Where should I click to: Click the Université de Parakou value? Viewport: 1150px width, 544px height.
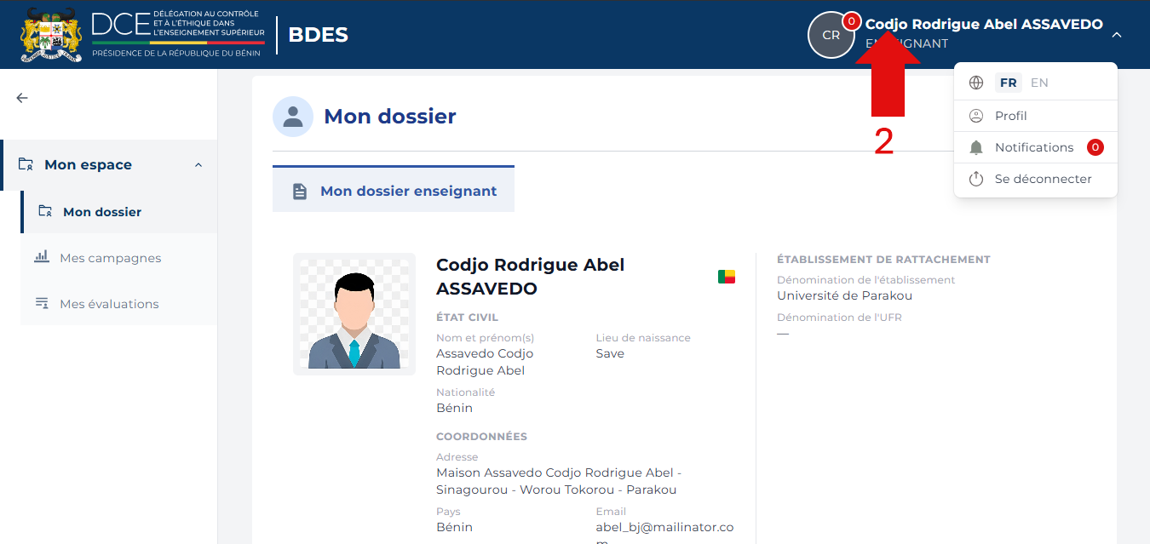click(844, 295)
